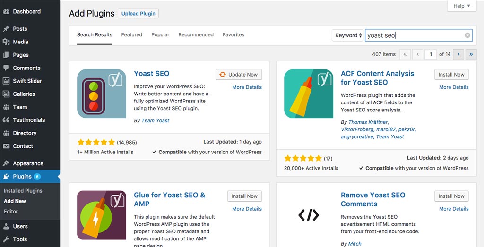Open the plugin Editor submenu item
Screen dimensions: 484x247
pyautogui.click(x=11, y=212)
